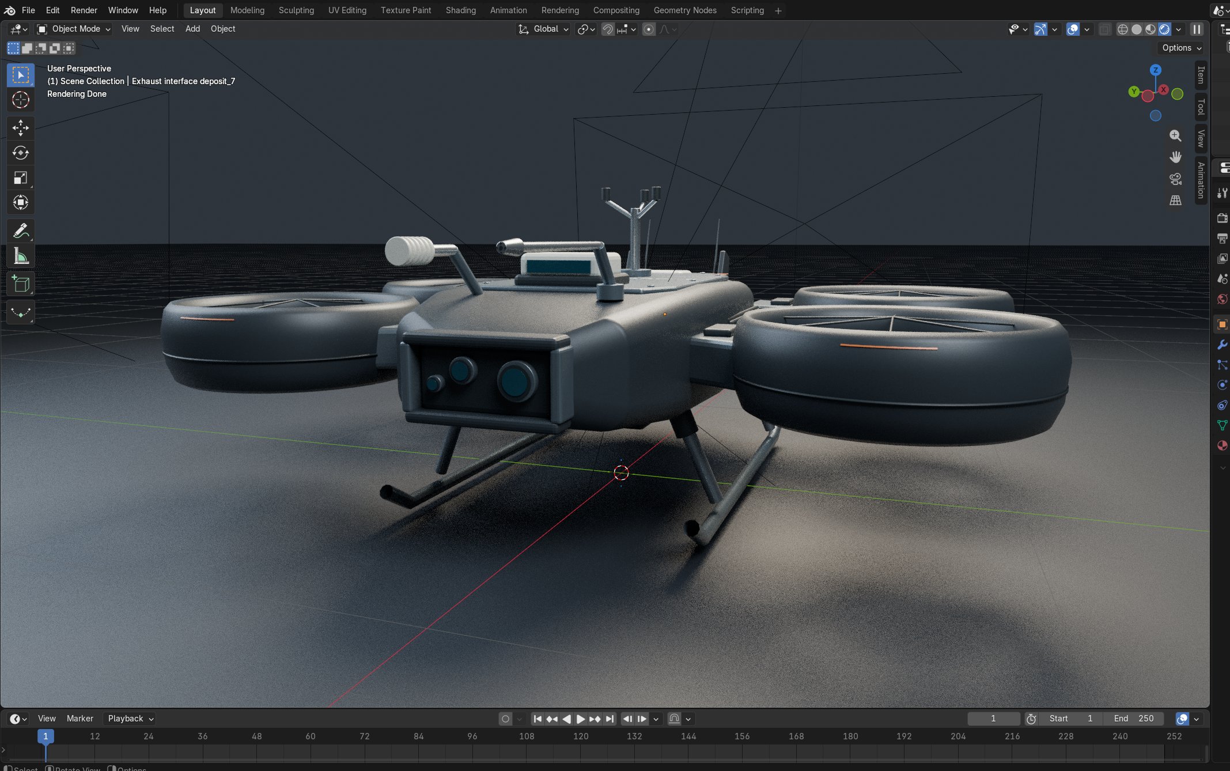Toggle auto keying record button
1230x771 pixels.
click(x=505, y=719)
